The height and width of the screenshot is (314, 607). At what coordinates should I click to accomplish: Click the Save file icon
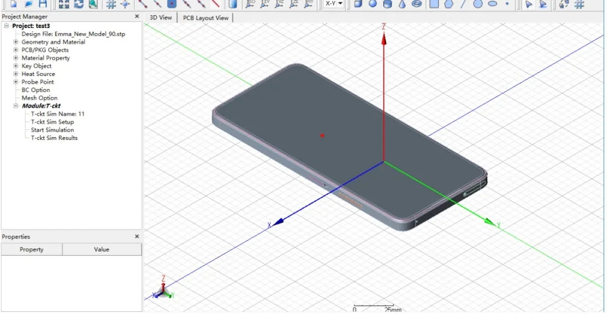43,3
